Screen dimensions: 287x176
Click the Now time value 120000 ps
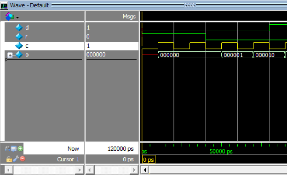[121, 149]
